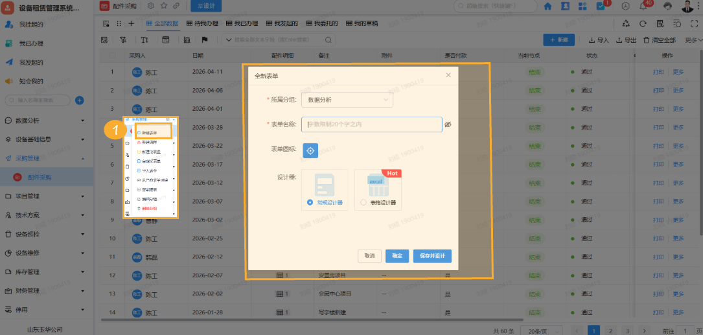This screenshot has width=703, height=335.
Task: Select the 表格设计器 radio button
Action: [x=363, y=203]
